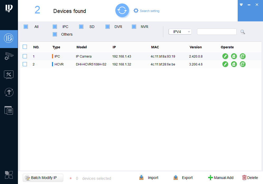263x184 pixels.
Task: Open the IPV4 protocol dropdown
Action: (180, 31)
